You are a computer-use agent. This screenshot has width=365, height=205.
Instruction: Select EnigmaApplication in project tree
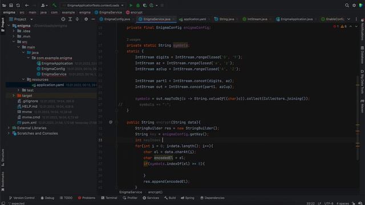(x=57, y=63)
